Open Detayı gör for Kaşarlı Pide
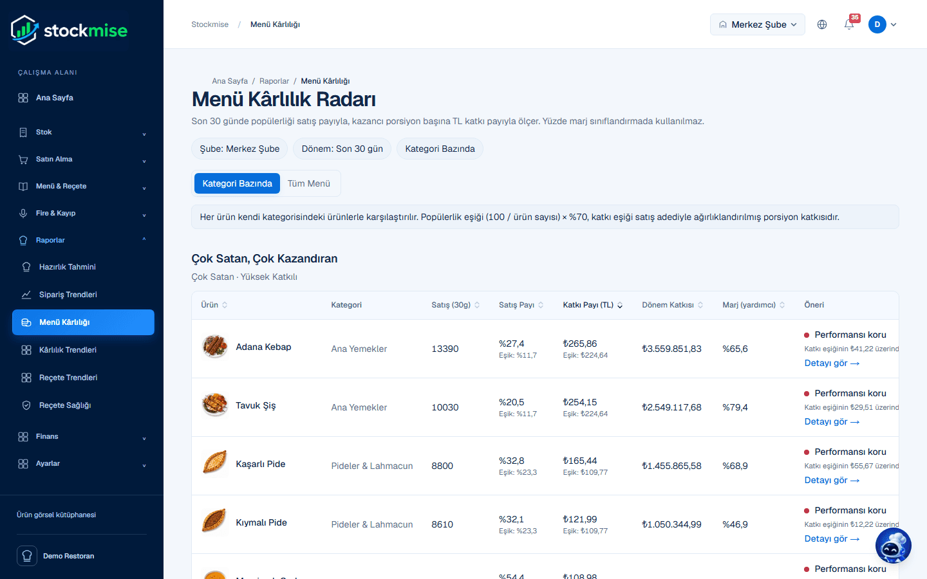The width and height of the screenshot is (927, 579). click(832, 480)
